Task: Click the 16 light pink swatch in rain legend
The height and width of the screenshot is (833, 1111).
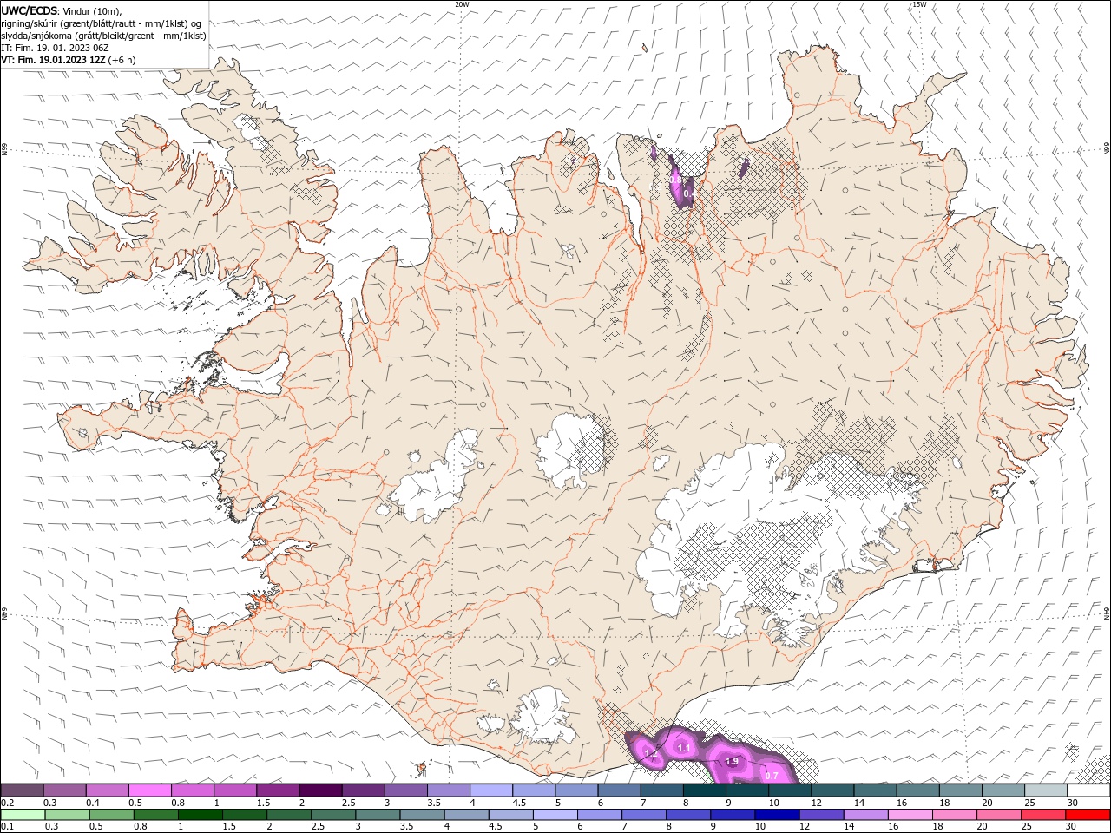Action: 910,815
